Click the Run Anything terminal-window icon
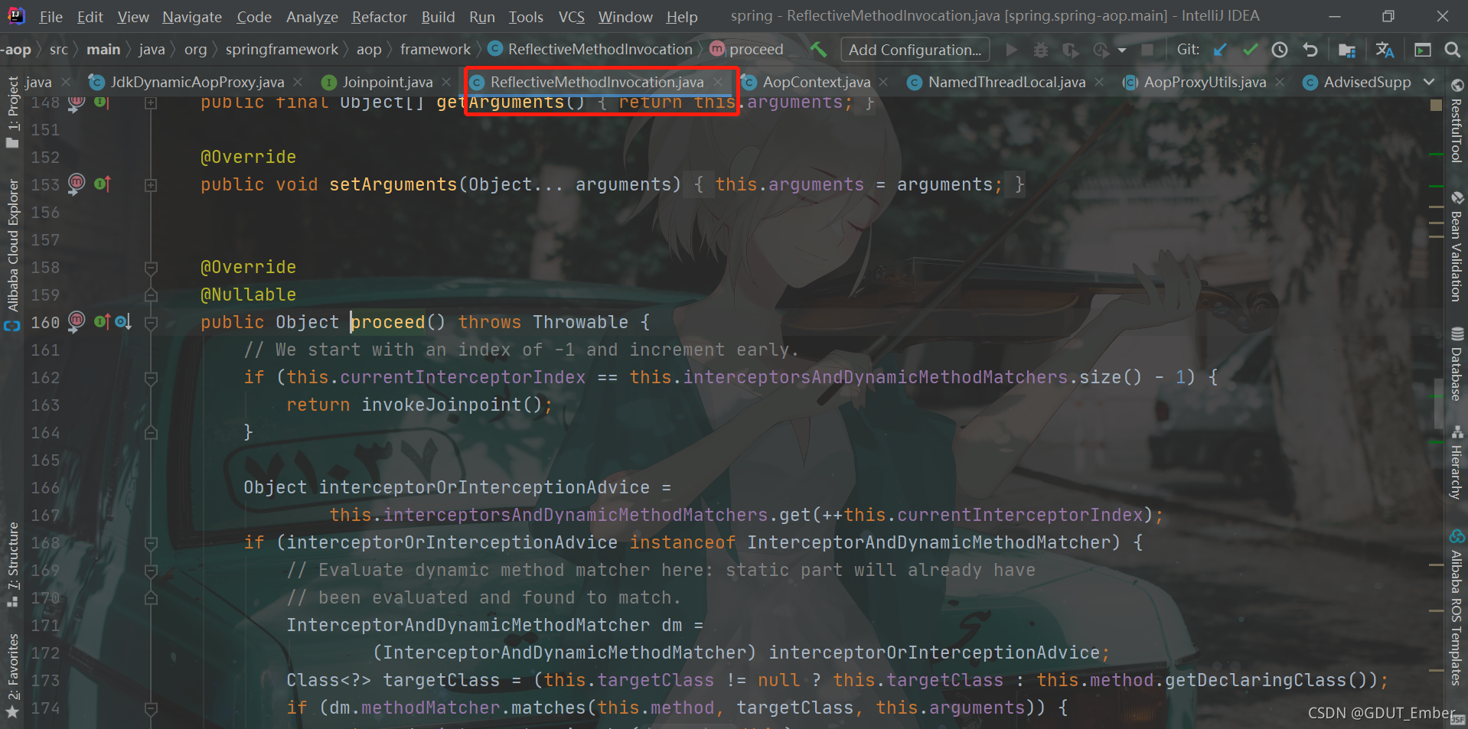1468x729 pixels. point(1423,50)
